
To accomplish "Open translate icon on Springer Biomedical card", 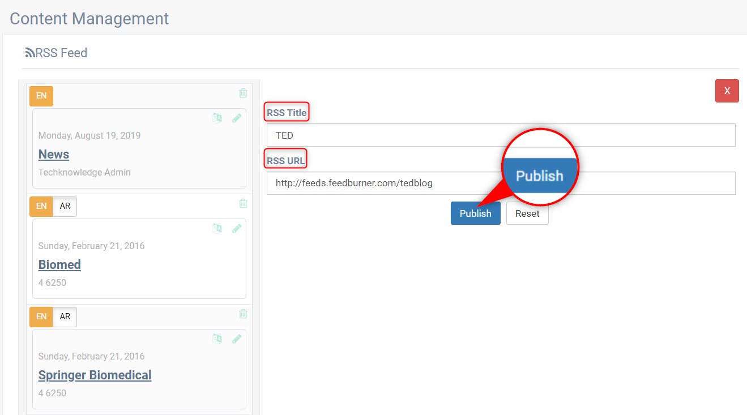I will coord(217,339).
